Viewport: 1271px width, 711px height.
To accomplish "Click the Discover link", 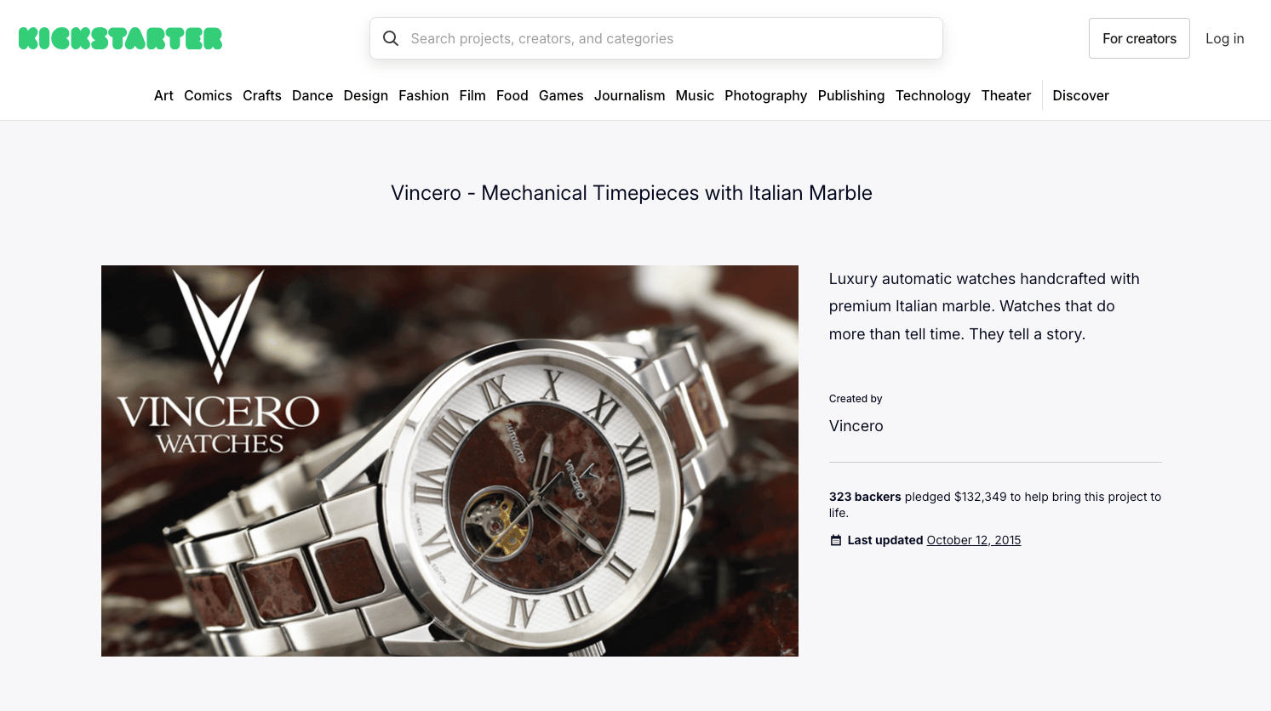I will coord(1080,95).
